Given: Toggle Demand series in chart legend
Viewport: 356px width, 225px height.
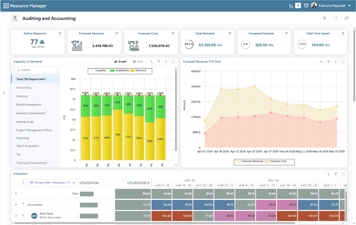Looking at the screenshot, I should click(x=138, y=70).
